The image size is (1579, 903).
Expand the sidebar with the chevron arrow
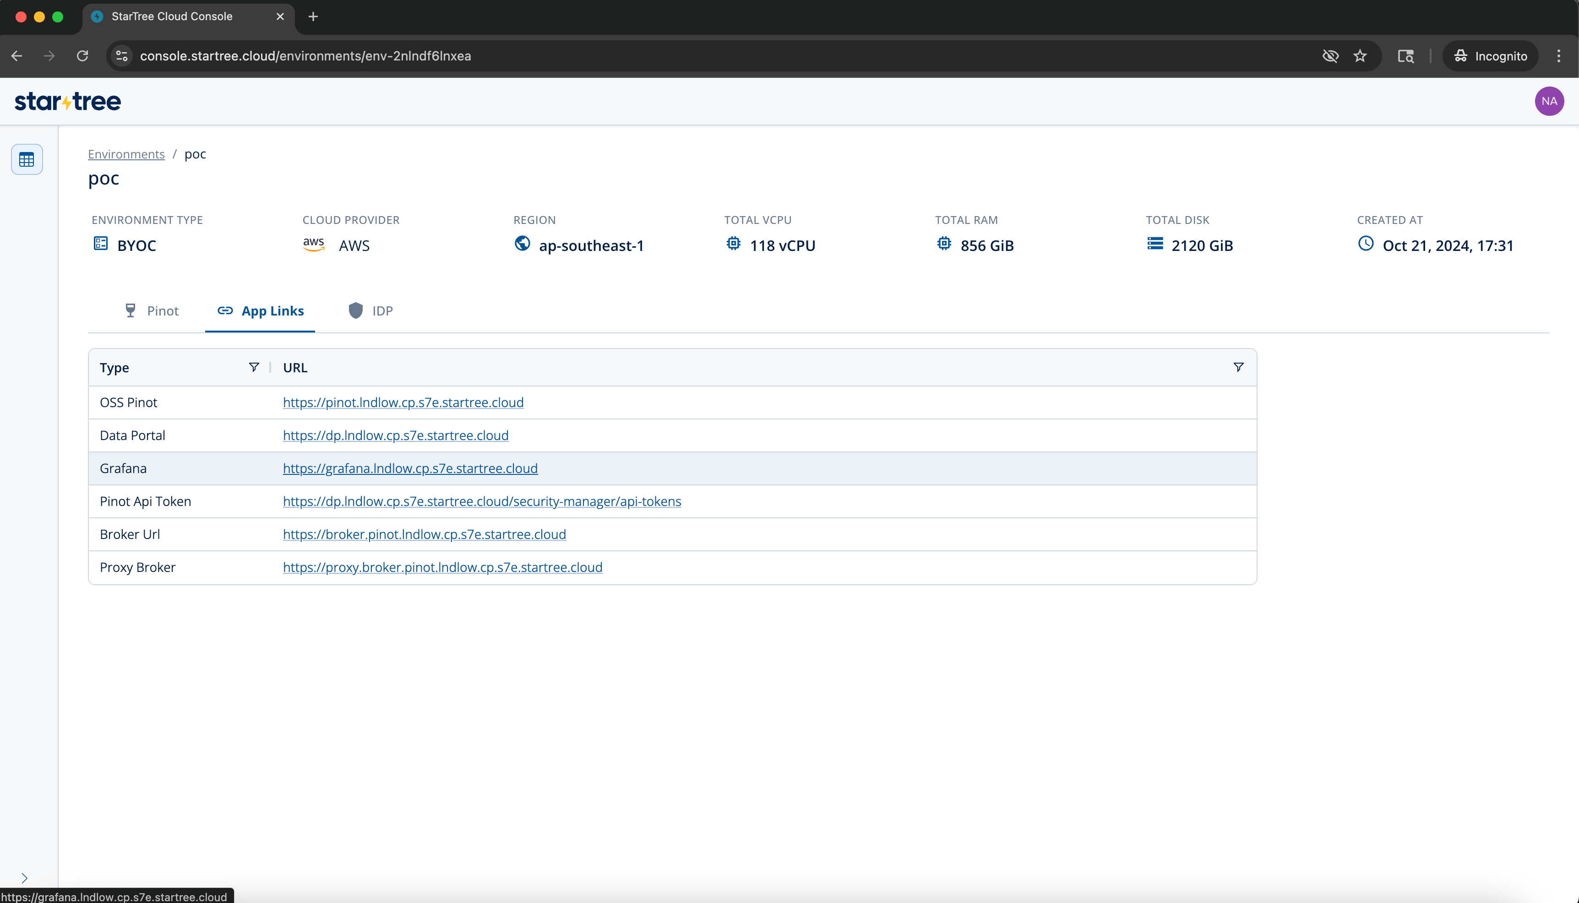[x=24, y=877]
